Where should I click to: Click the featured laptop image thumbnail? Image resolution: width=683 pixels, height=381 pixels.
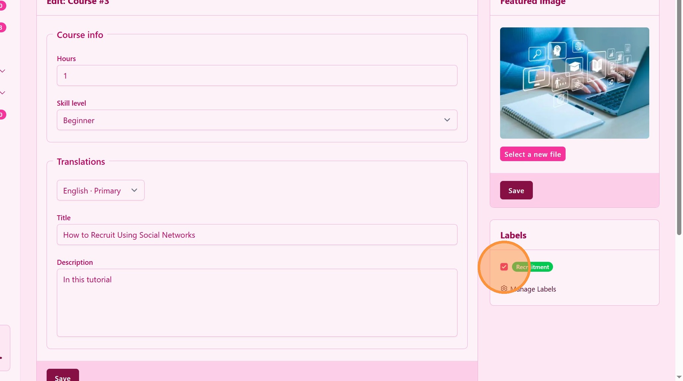coord(574,83)
